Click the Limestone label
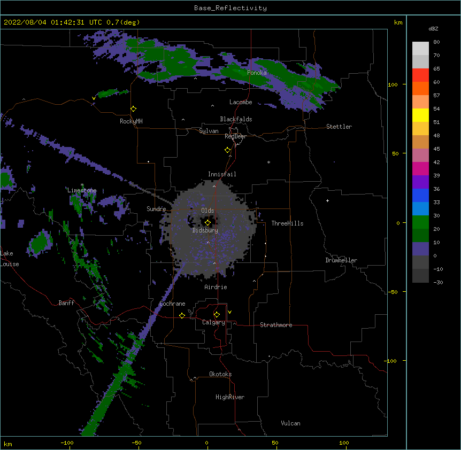 [82, 190]
